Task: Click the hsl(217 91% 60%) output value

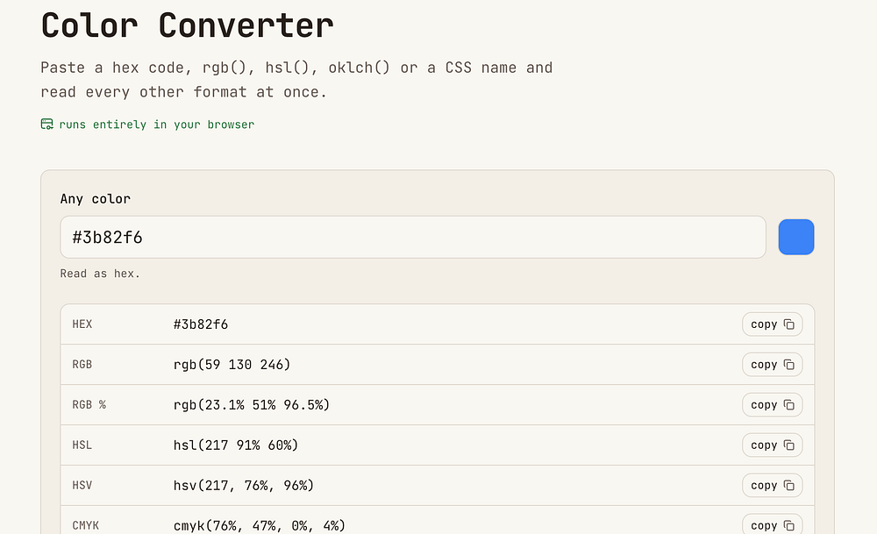Action: coord(236,445)
